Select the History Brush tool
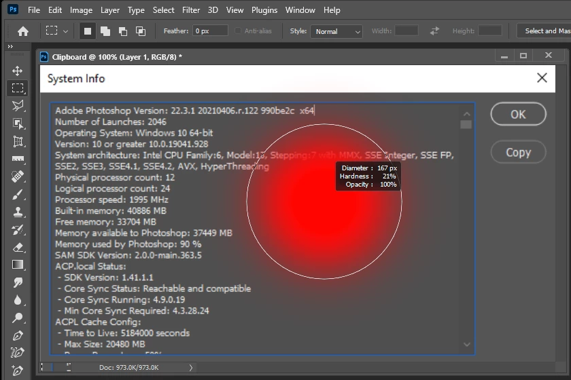Screen dimensions: 571x380 tap(18, 230)
